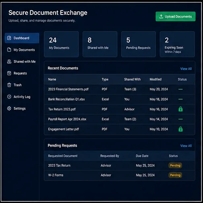Click Status header in Recent Documents

[182, 79]
